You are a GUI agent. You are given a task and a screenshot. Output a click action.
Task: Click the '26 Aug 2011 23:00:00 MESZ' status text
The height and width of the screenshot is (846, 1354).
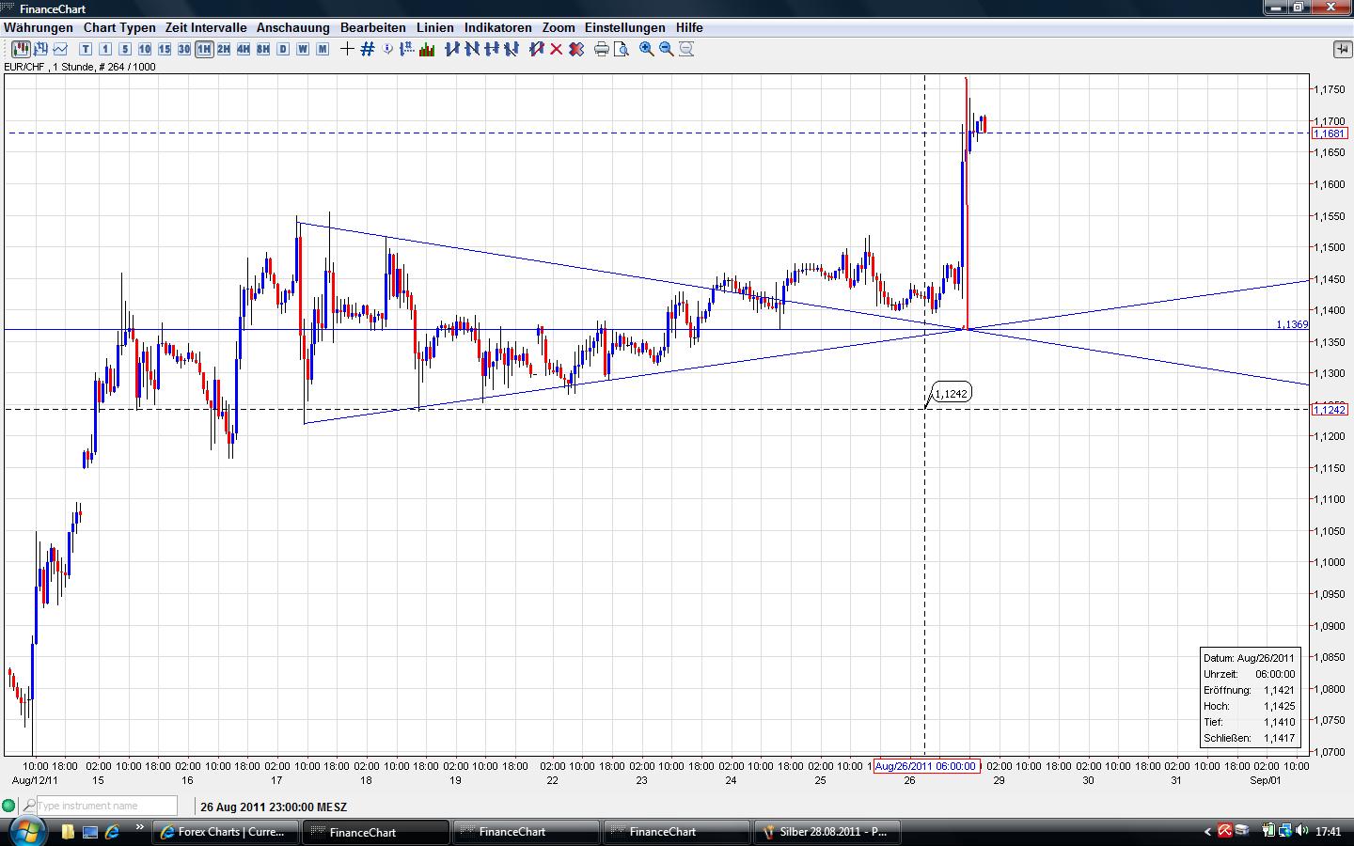[x=274, y=807]
